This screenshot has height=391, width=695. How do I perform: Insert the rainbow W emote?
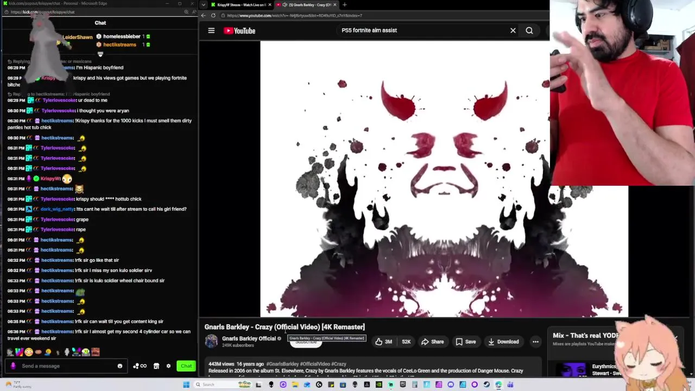tap(20, 352)
